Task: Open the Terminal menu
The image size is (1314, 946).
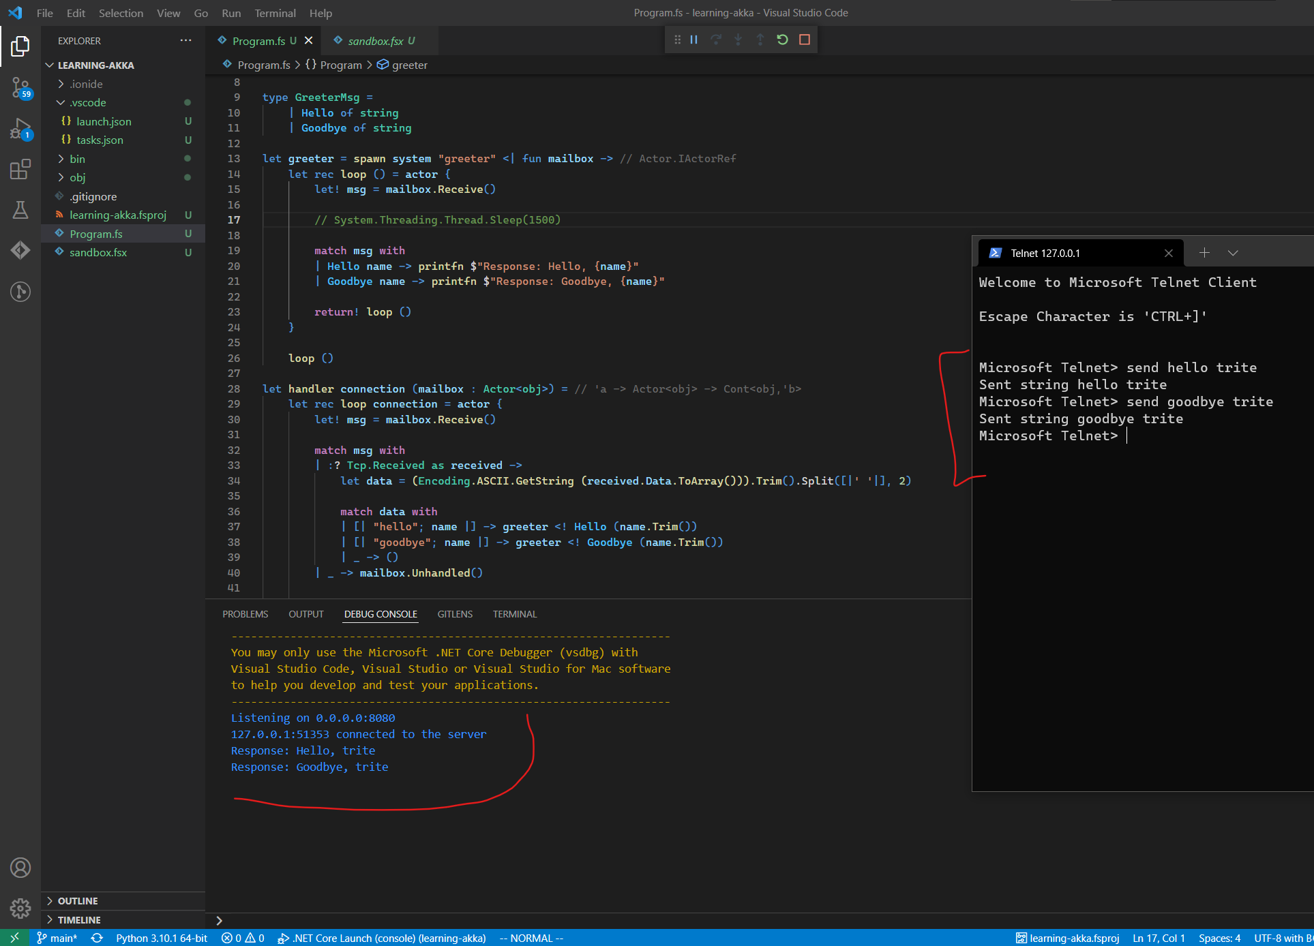Action: (x=275, y=13)
